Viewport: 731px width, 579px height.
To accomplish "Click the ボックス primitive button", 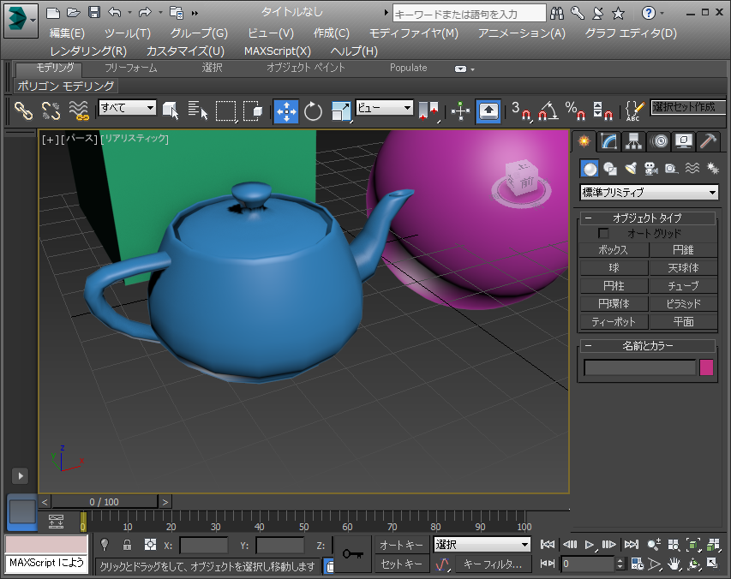I will pos(613,250).
